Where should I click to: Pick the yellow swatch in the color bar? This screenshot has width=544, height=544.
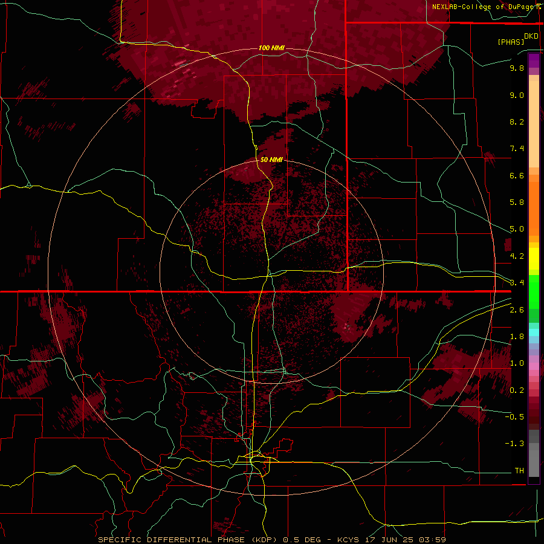534,259
